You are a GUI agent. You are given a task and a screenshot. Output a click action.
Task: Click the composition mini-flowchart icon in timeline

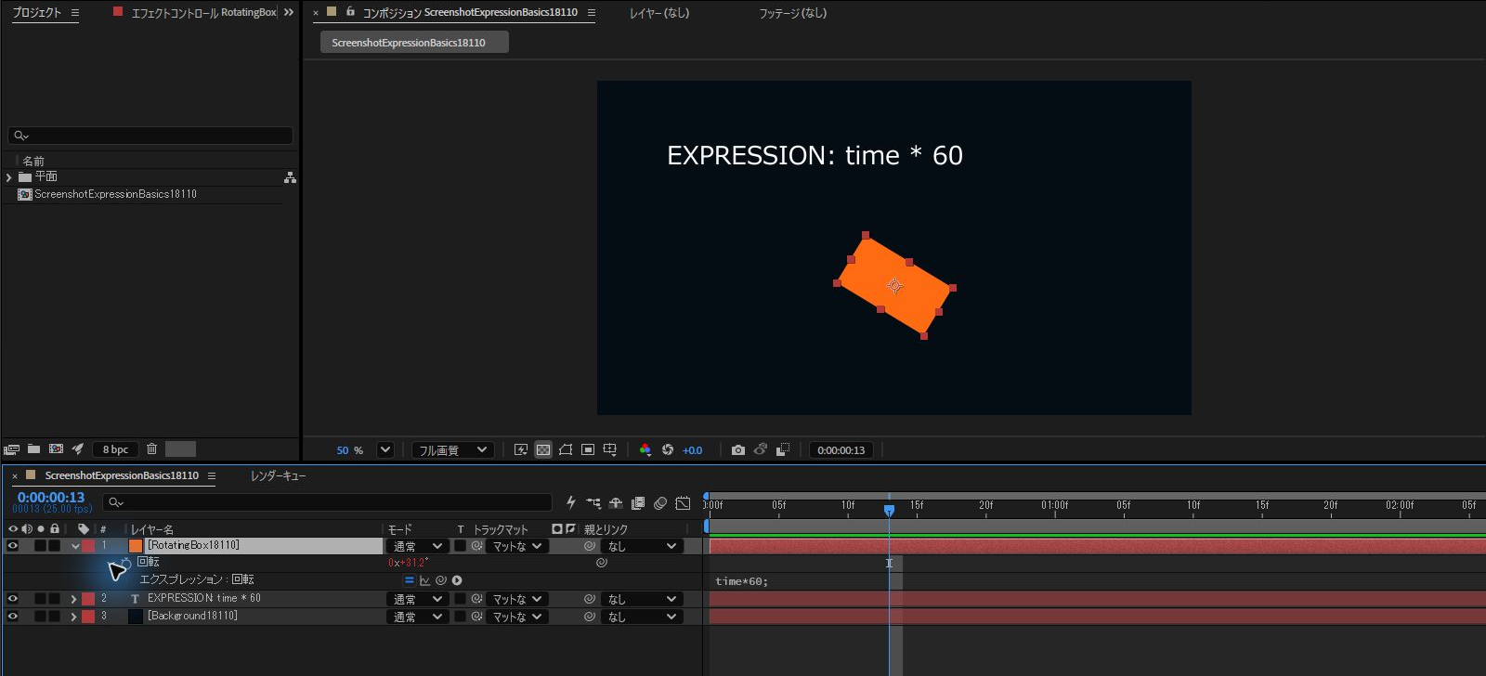point(593,503)
